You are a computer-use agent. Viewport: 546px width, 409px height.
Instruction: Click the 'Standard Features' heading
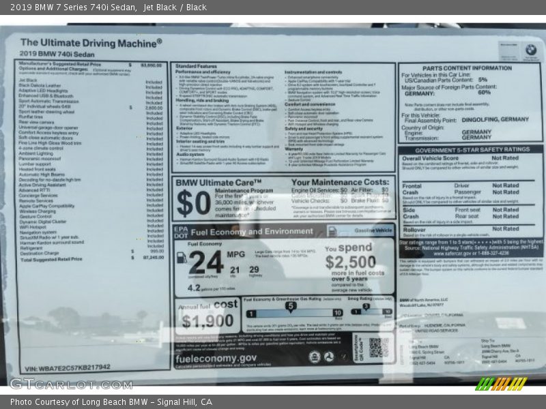[x=196, y=66]
